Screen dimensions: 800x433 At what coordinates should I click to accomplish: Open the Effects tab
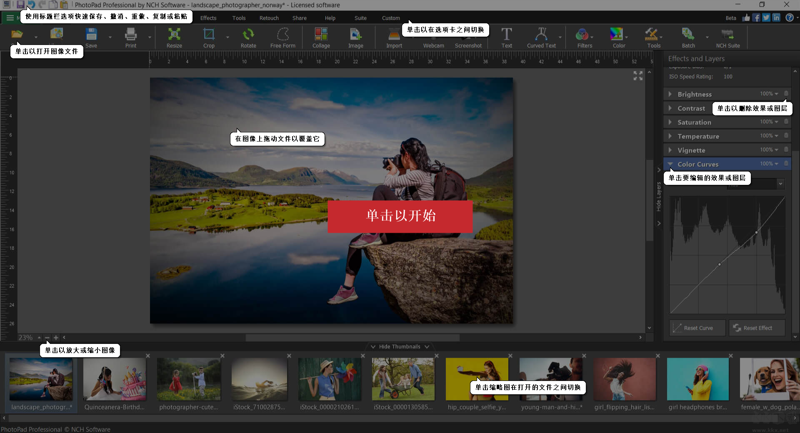tap(208, 18)
